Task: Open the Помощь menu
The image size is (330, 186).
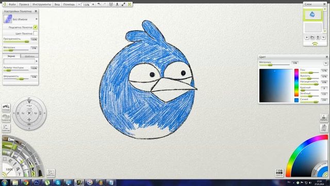Action: (x=69, y=5)
